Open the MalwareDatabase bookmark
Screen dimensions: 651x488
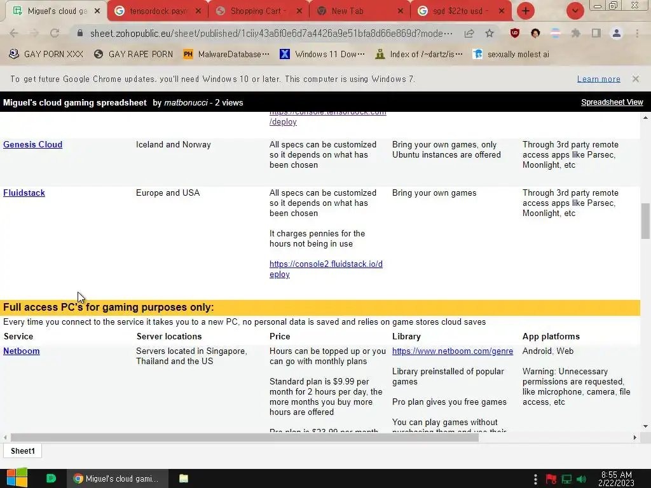point(226,54)
